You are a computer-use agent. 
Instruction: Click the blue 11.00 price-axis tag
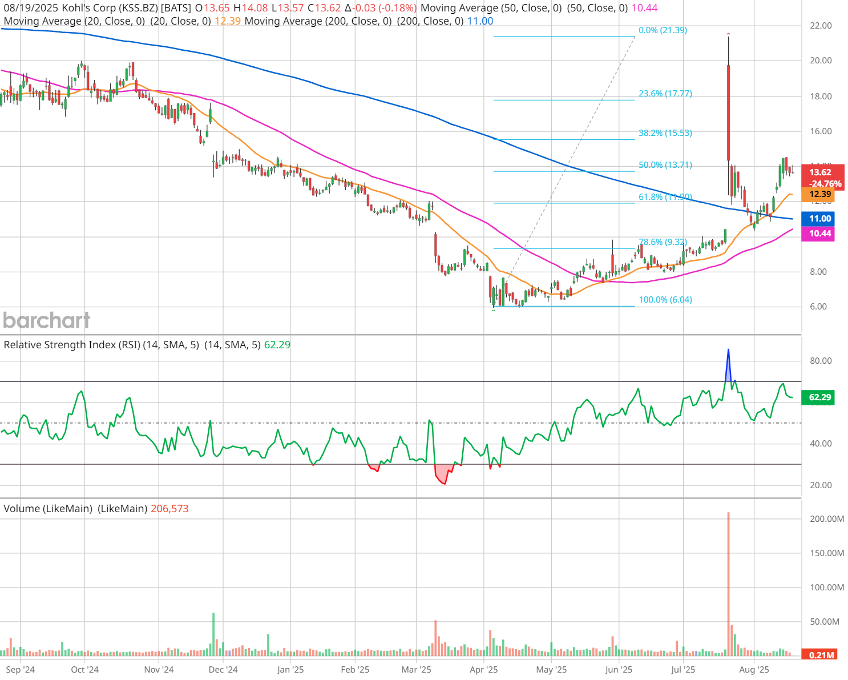(x=818, y=219)
